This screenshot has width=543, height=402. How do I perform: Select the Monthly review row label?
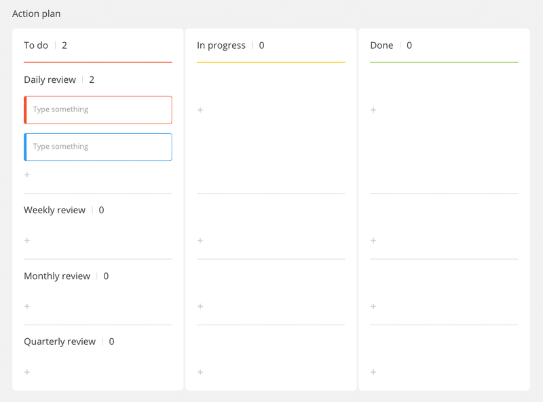[57, 276]
